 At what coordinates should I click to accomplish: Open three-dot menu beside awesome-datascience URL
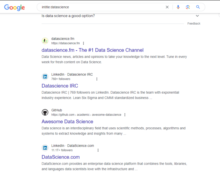(125, 115)
